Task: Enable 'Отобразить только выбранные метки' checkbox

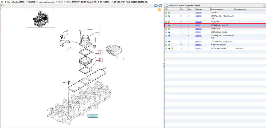Action: tap(167, 5)
